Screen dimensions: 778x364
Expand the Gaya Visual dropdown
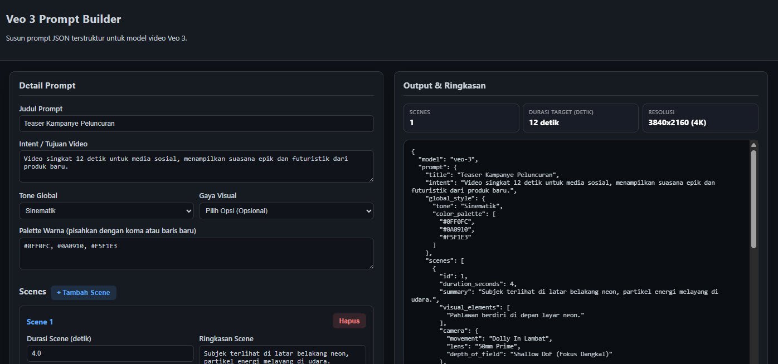point(286,211)
